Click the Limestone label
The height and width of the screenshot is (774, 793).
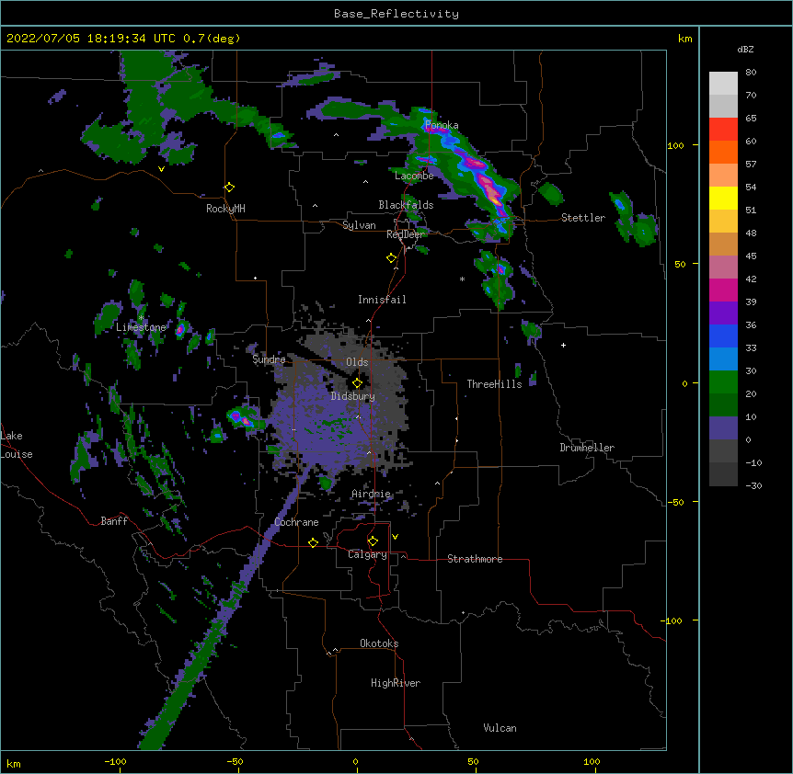click(141, 327)
